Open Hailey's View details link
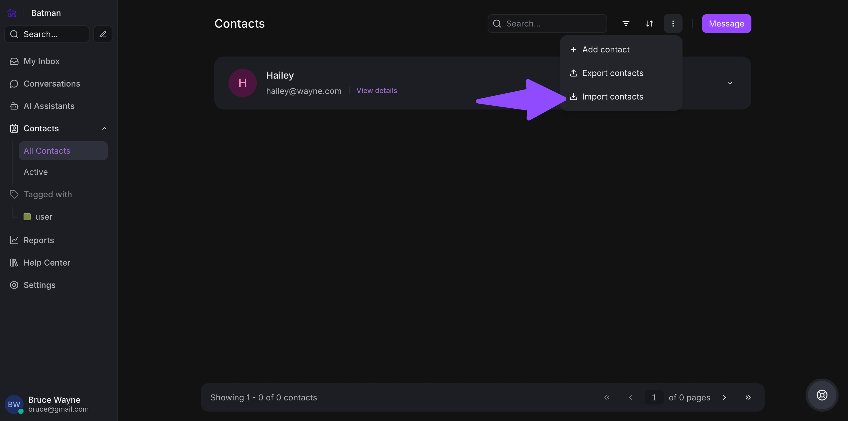 pos(376,90)
